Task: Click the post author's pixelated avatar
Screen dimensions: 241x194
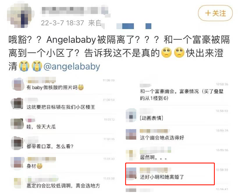Action: click(20, 16)
